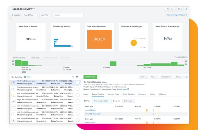The image size is (198, 130).
Task: Collapse the left side panel handle
Action: click(x=10, y=19)
